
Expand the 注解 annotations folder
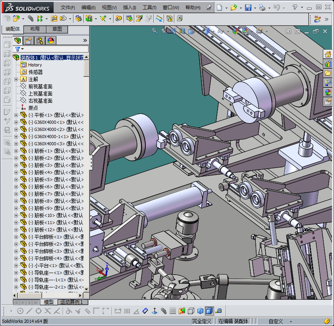16,79
